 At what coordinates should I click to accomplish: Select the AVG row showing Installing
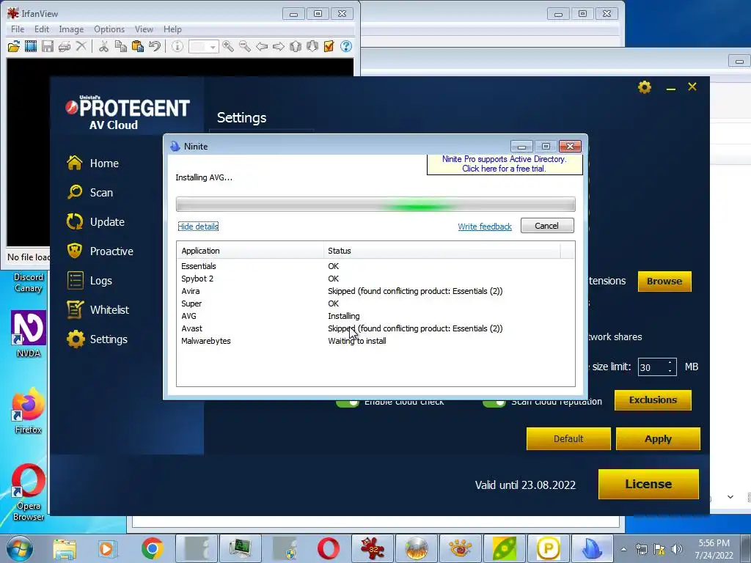click(x=375, y=316)
